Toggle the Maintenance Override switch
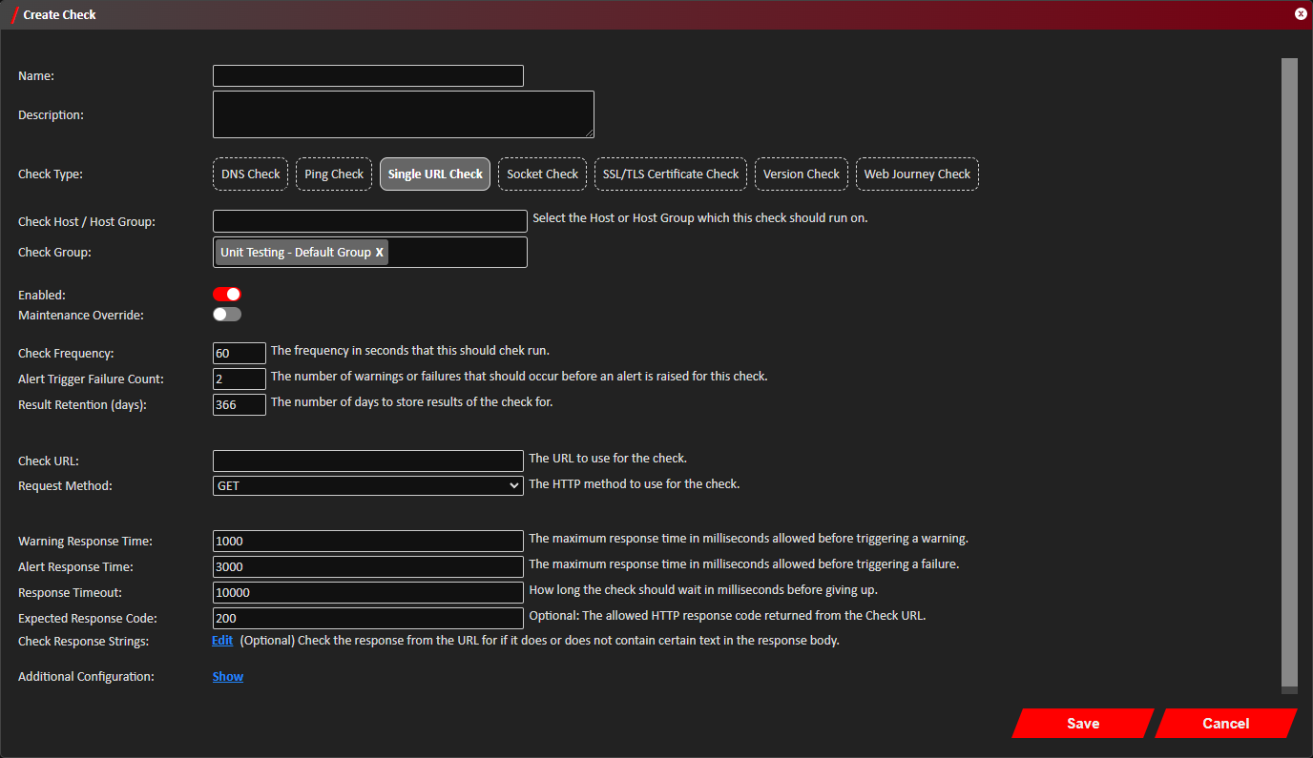The width and height of the screenshot is (1313, 758). (227, 314)
